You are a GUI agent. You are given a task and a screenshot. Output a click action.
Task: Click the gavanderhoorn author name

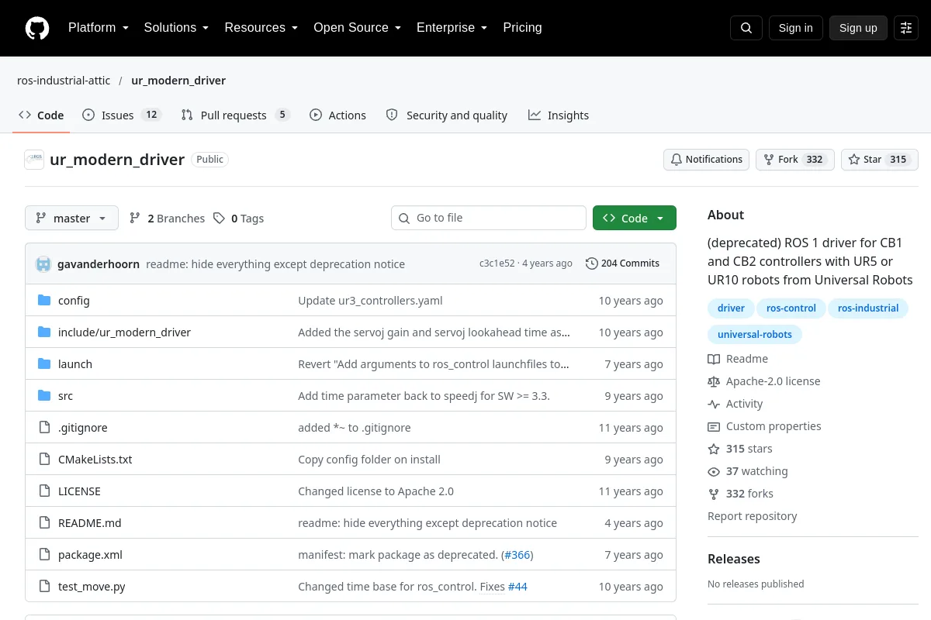pos(99,263)
